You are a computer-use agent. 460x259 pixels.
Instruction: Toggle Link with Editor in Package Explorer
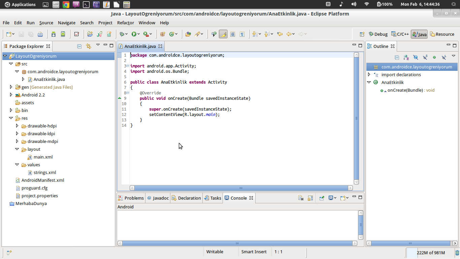point(89,46)
